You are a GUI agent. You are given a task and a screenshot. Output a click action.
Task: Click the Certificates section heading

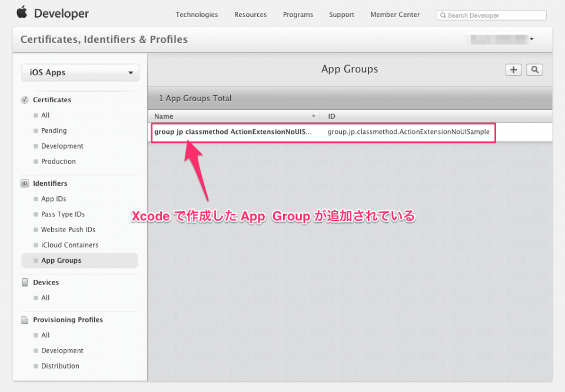[52, 100]
